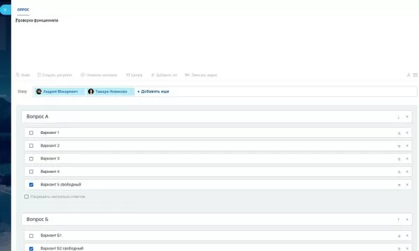419x251 pixels.
Task: Remove Вариант 3 with X icon
Action: [x=407, y=159]
